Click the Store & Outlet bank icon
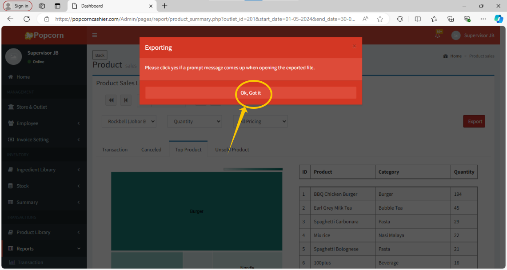 click(11, 107)
